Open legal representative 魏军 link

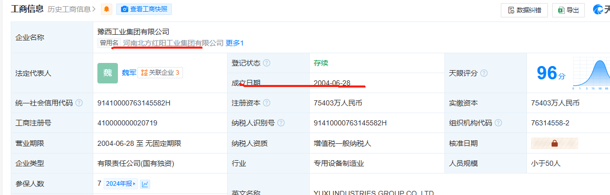point(129,73)
